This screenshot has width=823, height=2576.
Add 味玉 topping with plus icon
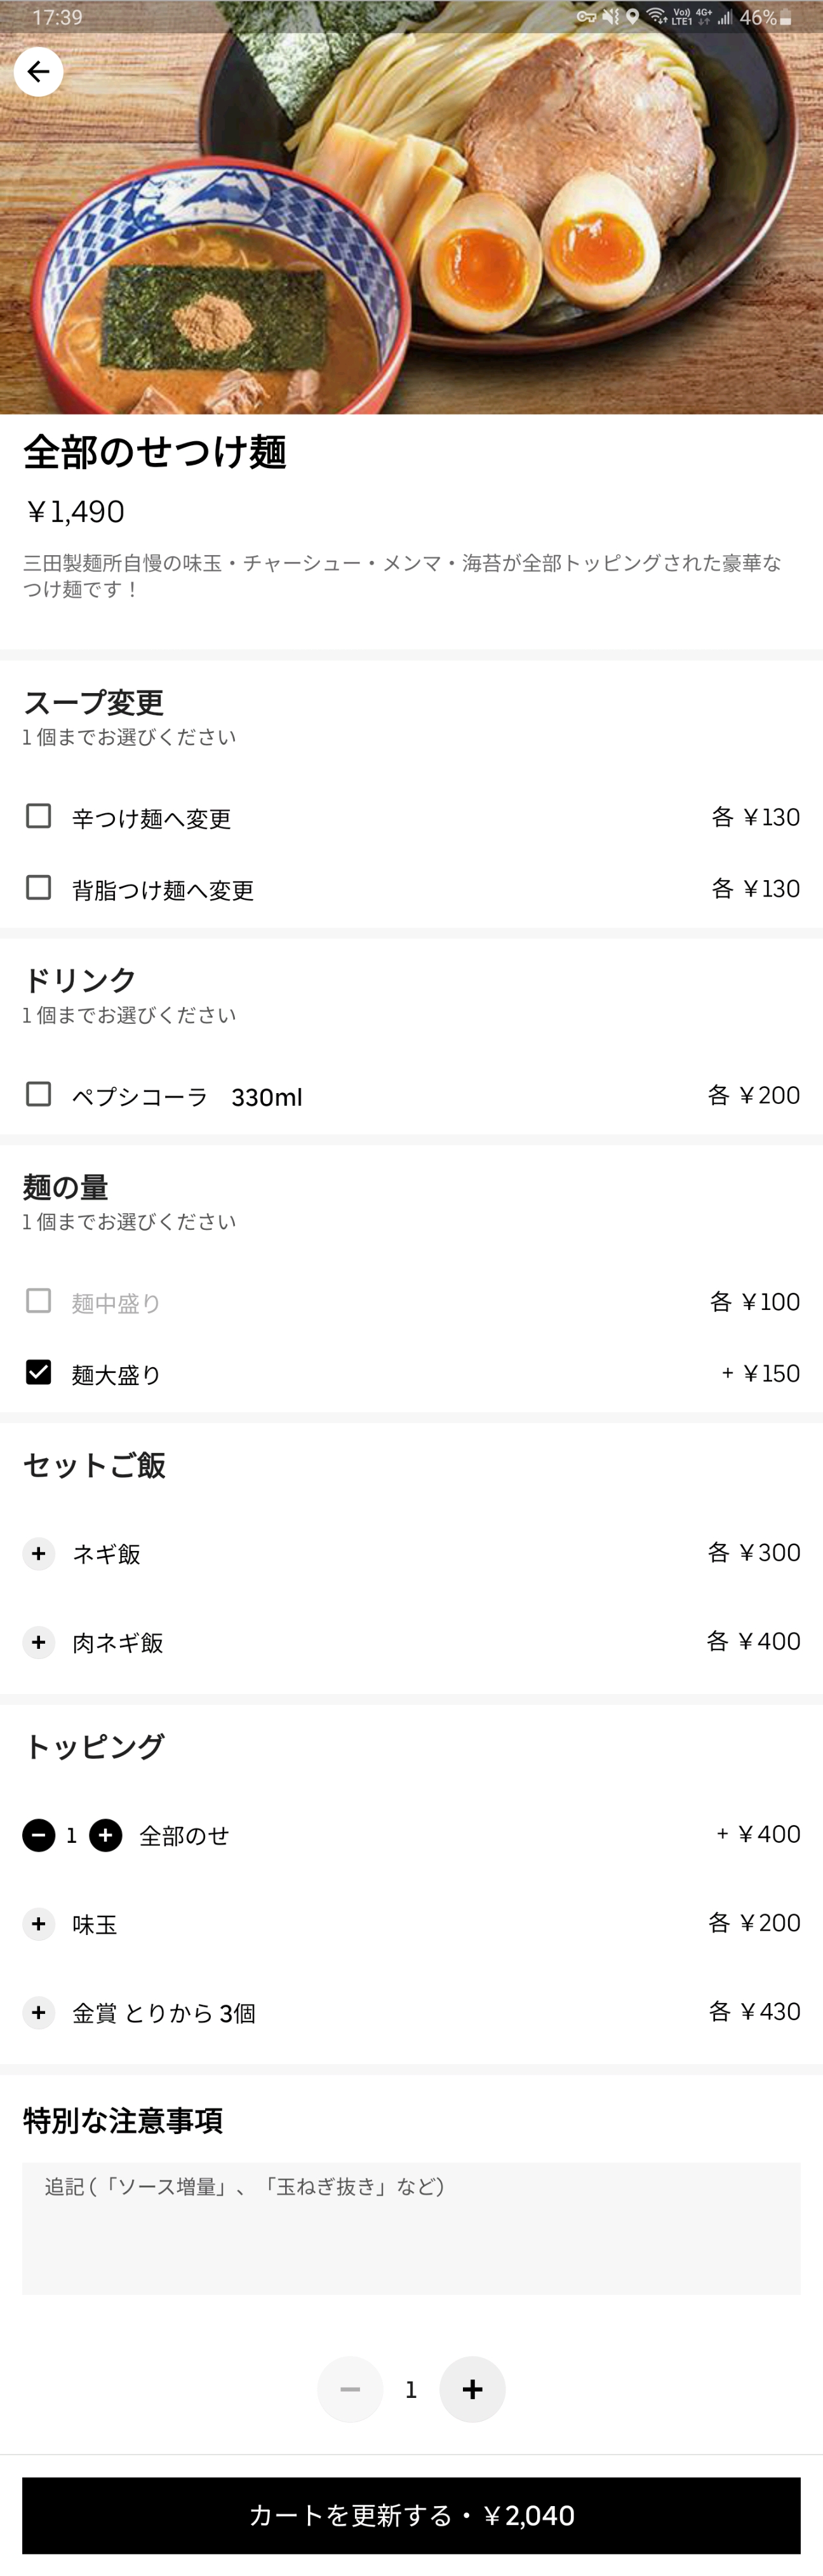(39, 1923)
